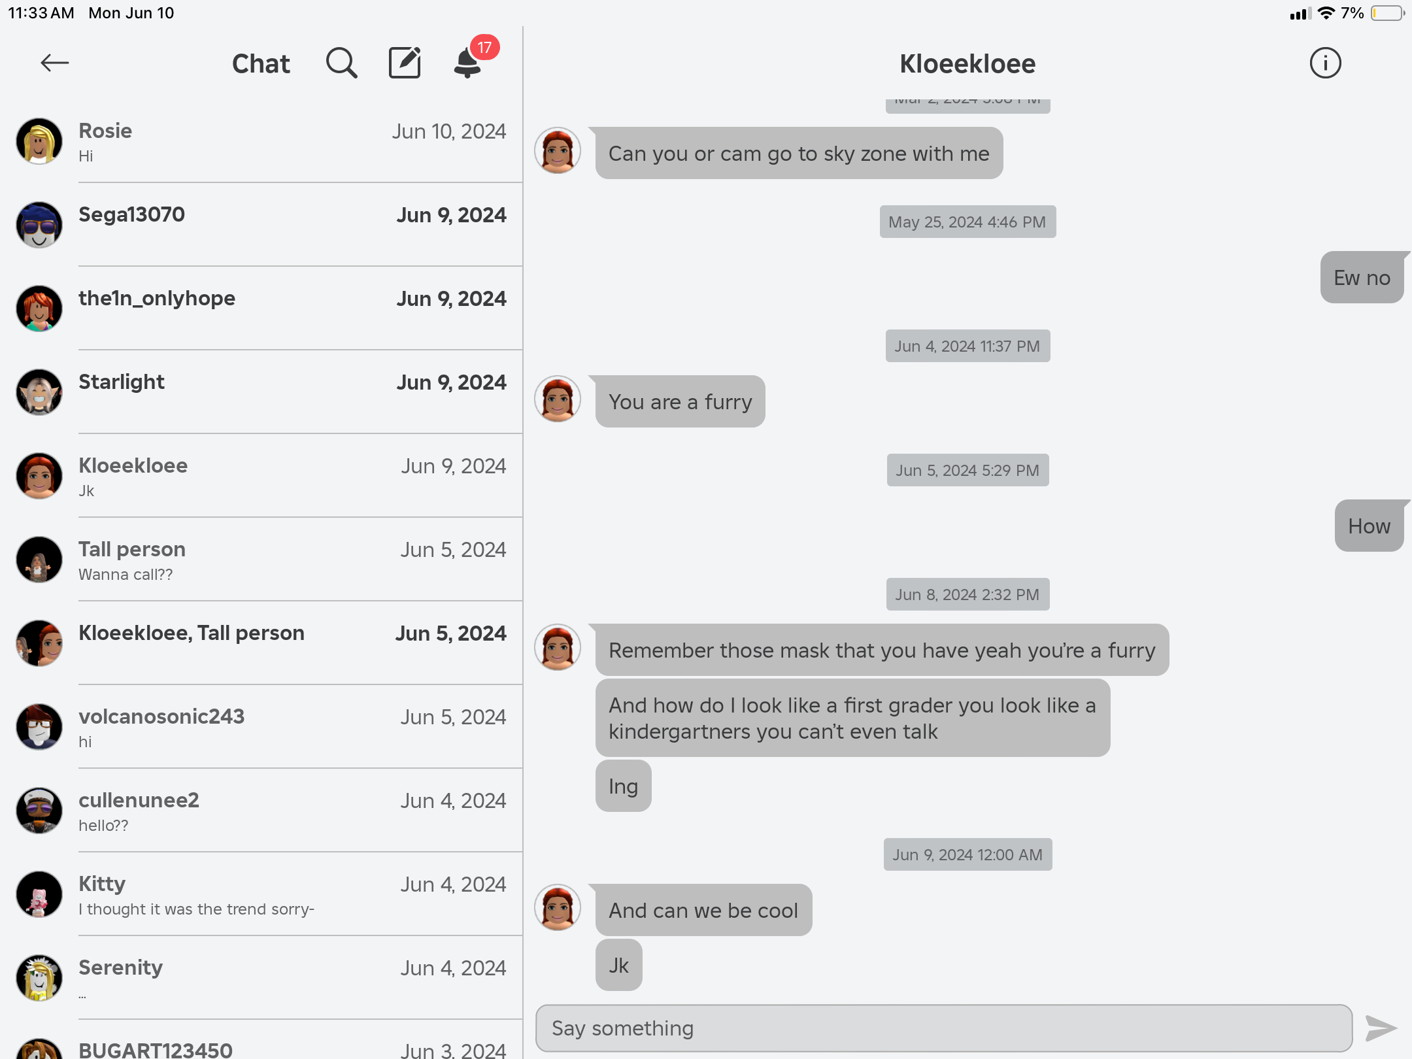Open the Starlight conversation

(261, 392)
